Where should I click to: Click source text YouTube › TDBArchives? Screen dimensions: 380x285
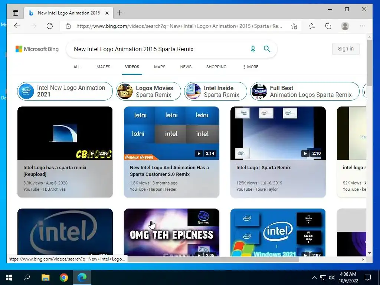45,189
